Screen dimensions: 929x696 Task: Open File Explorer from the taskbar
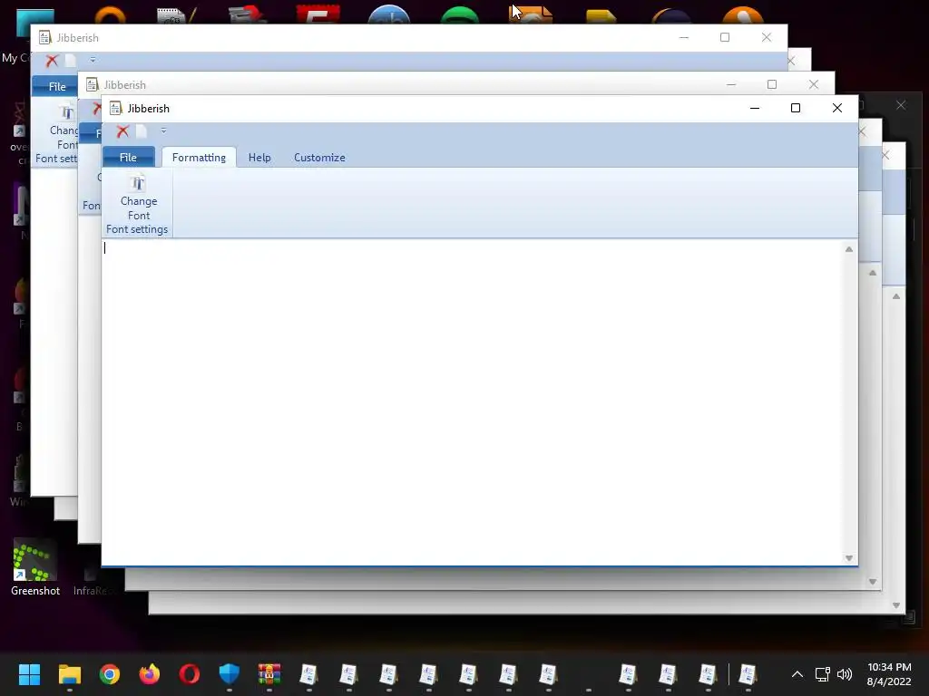69,674
